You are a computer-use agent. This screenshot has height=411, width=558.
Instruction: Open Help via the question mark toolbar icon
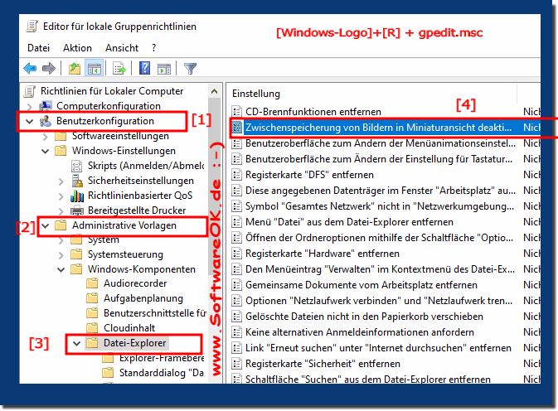pyautogui.click(x=144, y=68)
